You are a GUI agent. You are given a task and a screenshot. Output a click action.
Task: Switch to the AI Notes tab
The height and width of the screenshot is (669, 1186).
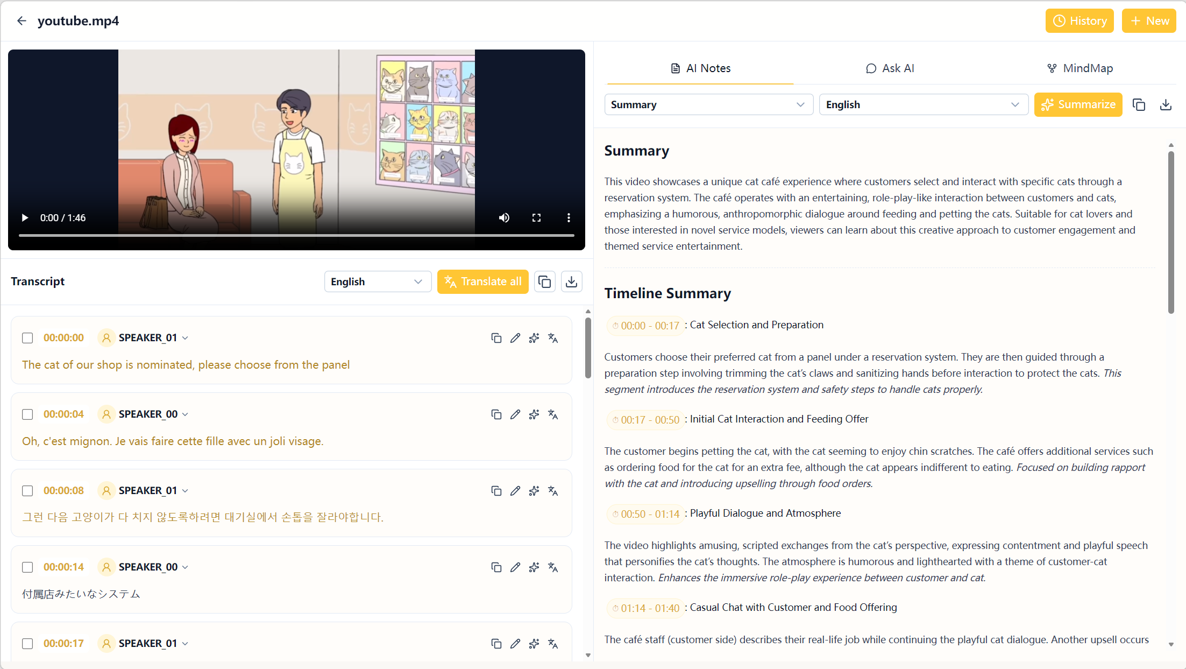tap(700, 68)
